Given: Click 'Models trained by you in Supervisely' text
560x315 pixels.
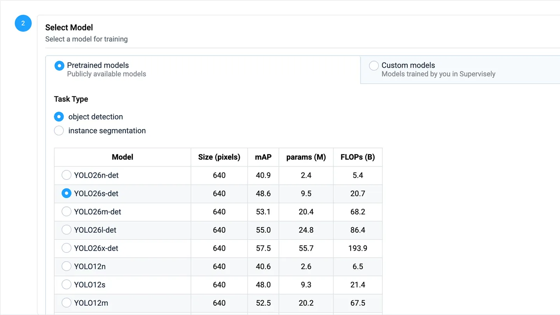Looking at the screenshot, I should pos(439,74).
